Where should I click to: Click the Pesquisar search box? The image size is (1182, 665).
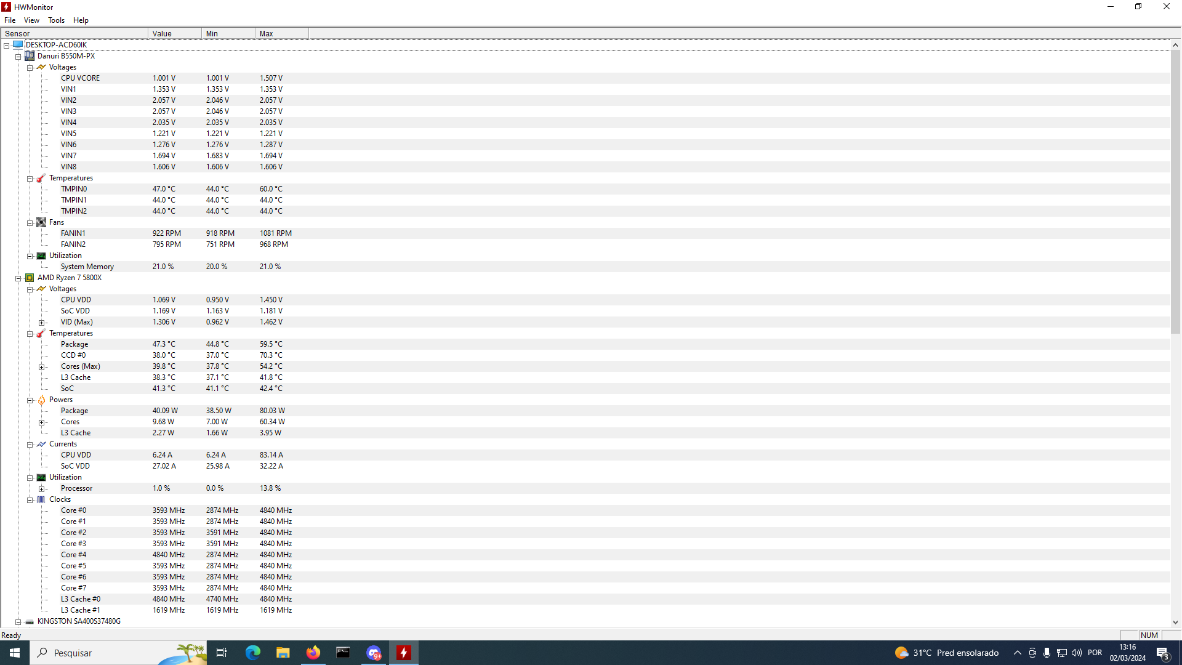point(118,653)
